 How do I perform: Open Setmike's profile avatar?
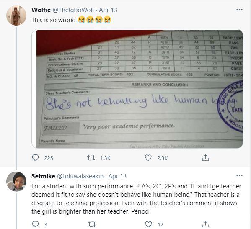point(16,182)
